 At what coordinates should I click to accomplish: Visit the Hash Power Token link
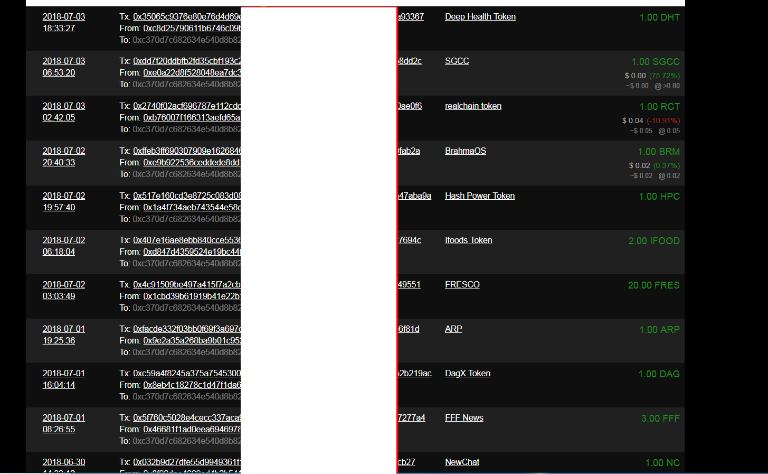480,196
